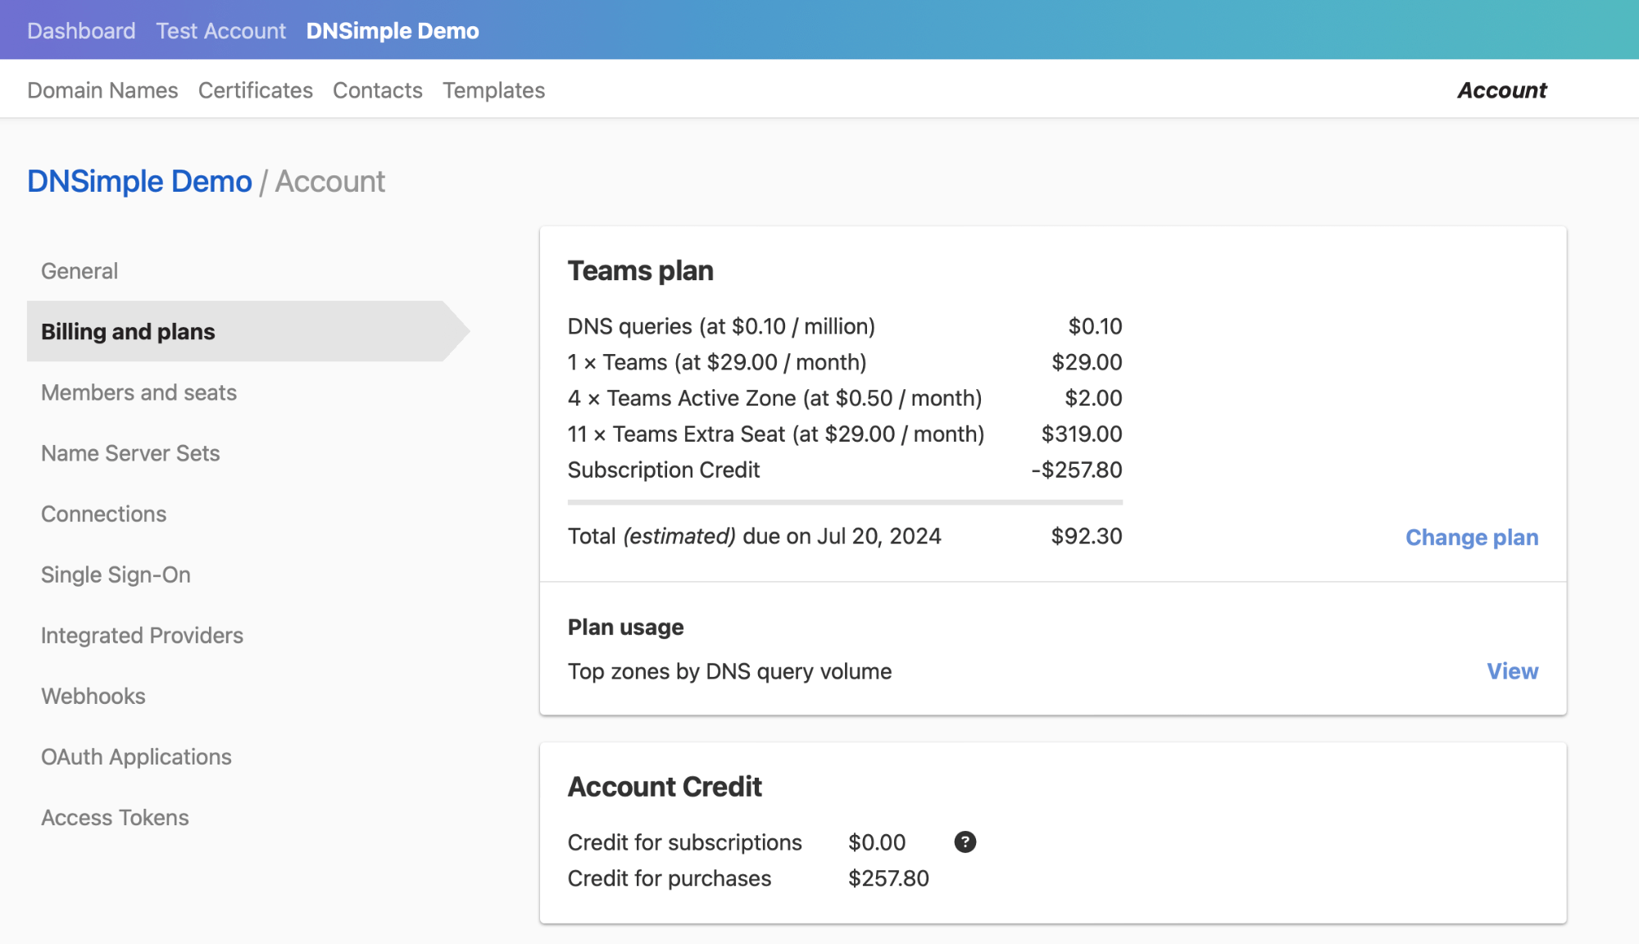The height and width of the screenshot is (944, 1639).
Task: Open Connections in the sidebar
Action: click(104, 514)
